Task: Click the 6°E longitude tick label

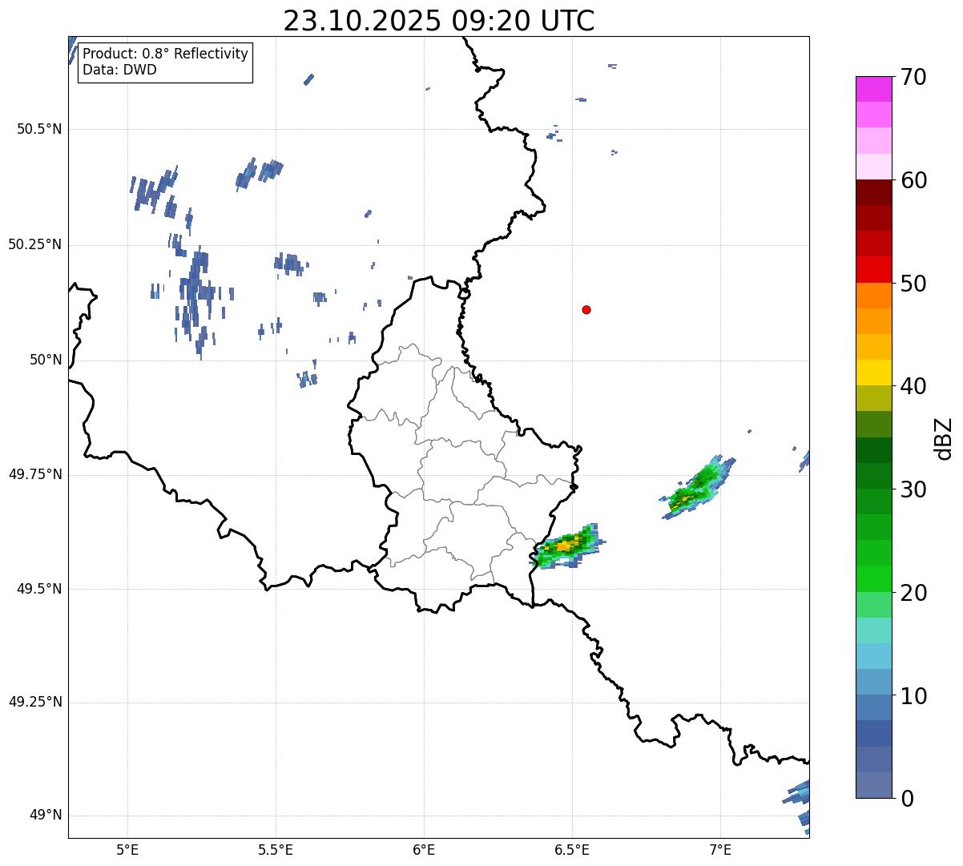Action: tap(424, 849)
